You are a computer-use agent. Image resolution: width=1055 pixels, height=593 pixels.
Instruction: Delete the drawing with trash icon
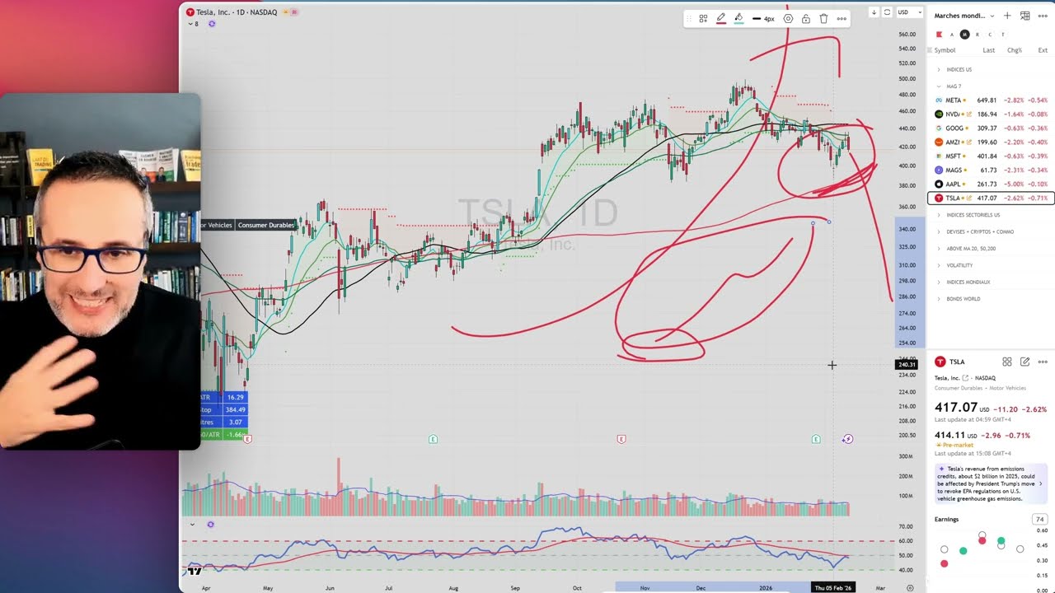coord(823,18)
